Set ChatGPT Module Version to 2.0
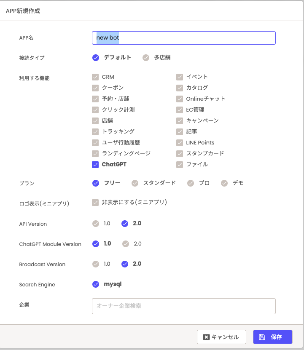304x350 pixels. click(126, 244)
